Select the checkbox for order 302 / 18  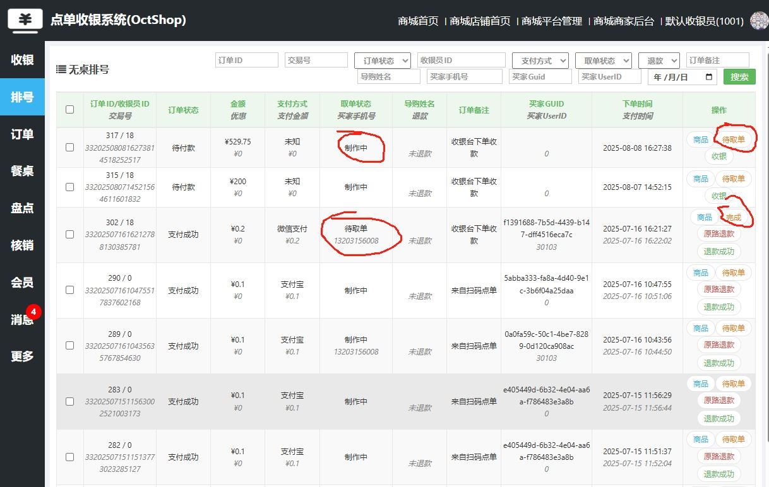tap(69, 234)
